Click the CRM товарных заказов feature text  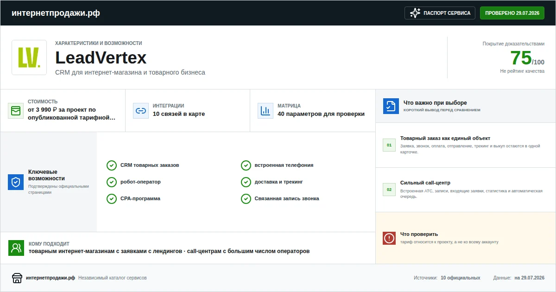pyautogui.click(x=150, y=165)
